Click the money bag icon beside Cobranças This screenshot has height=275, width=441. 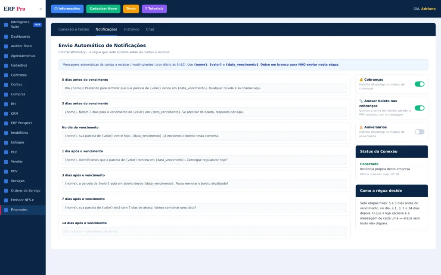(361, 79)
